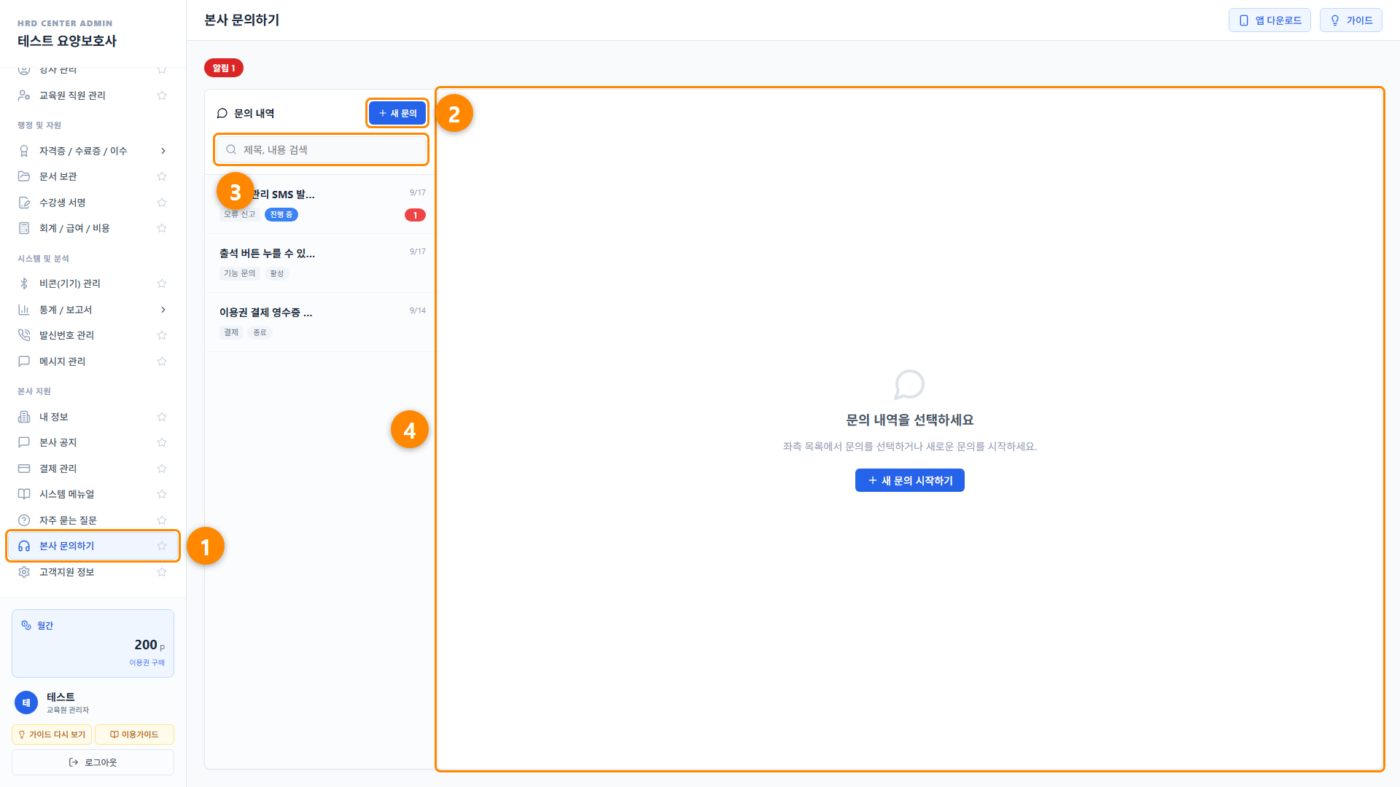The width and height of the screenshot is (1400, 787).
Task: Click the 알림 1 red badge
Action: pos(224,68)
